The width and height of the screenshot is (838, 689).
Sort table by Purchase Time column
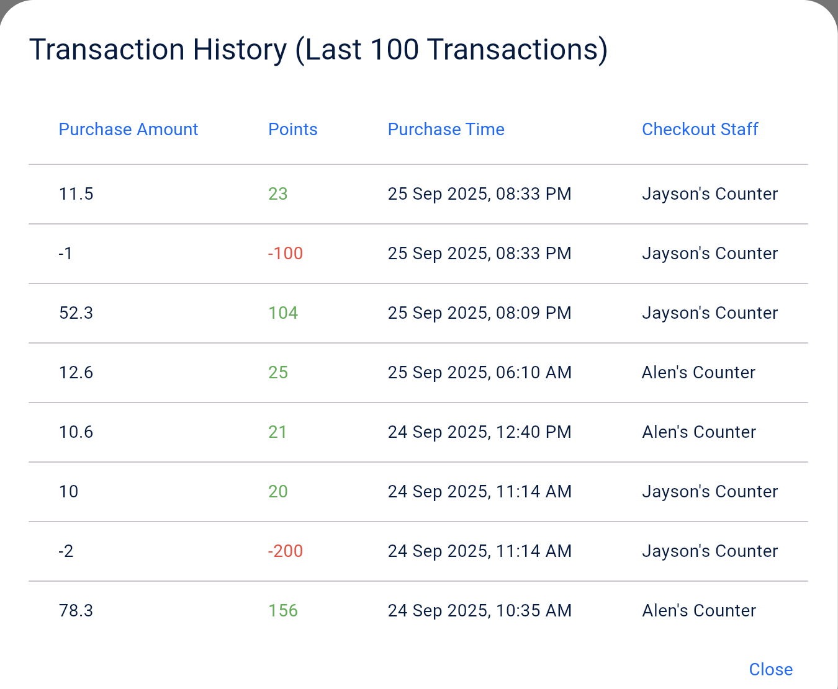click(446, 129)
